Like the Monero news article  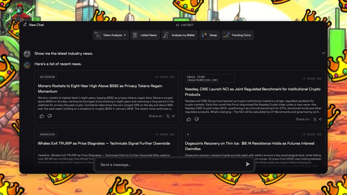[42, 116]
